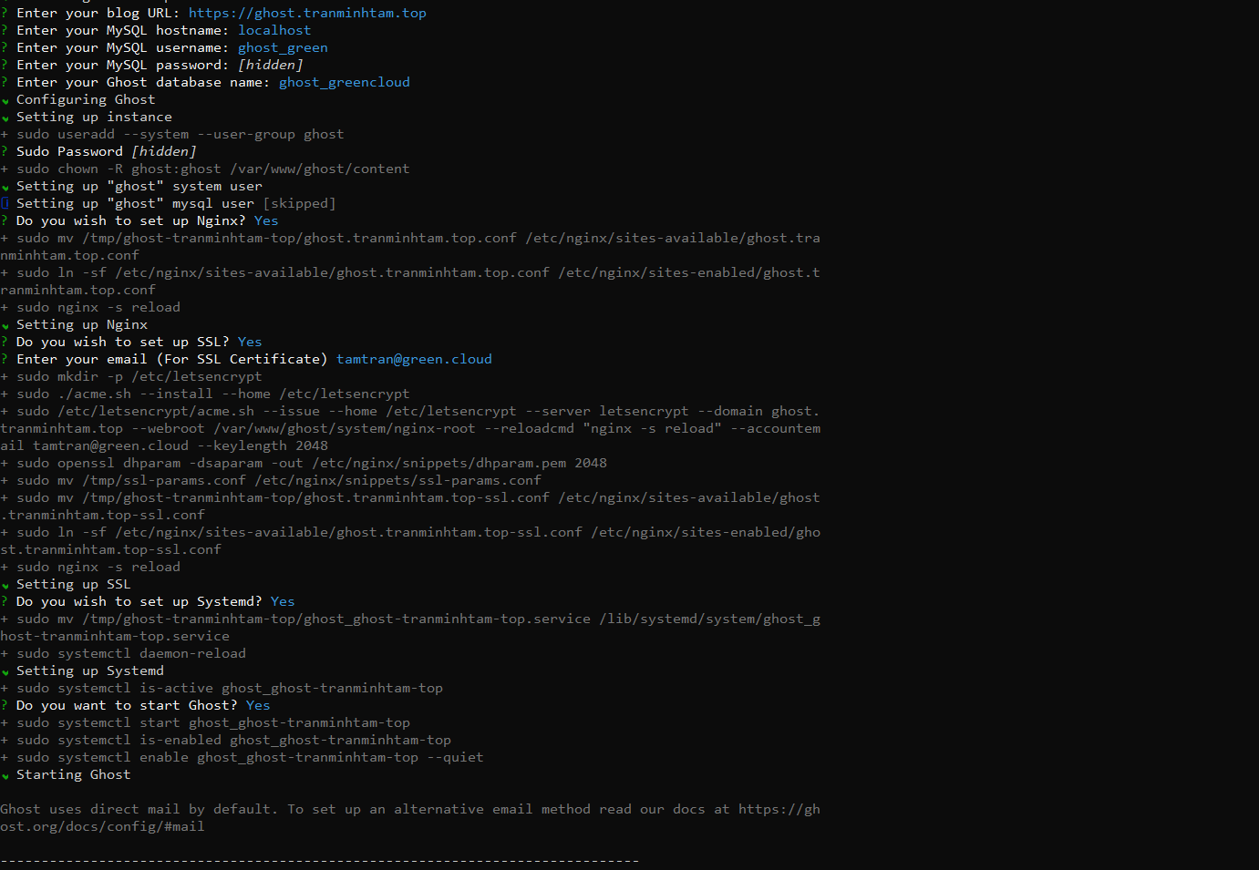Click the database name ghost_greencloud
Image resolution: width=1259 pixels, height=870 pixels.
coord(345,82)
